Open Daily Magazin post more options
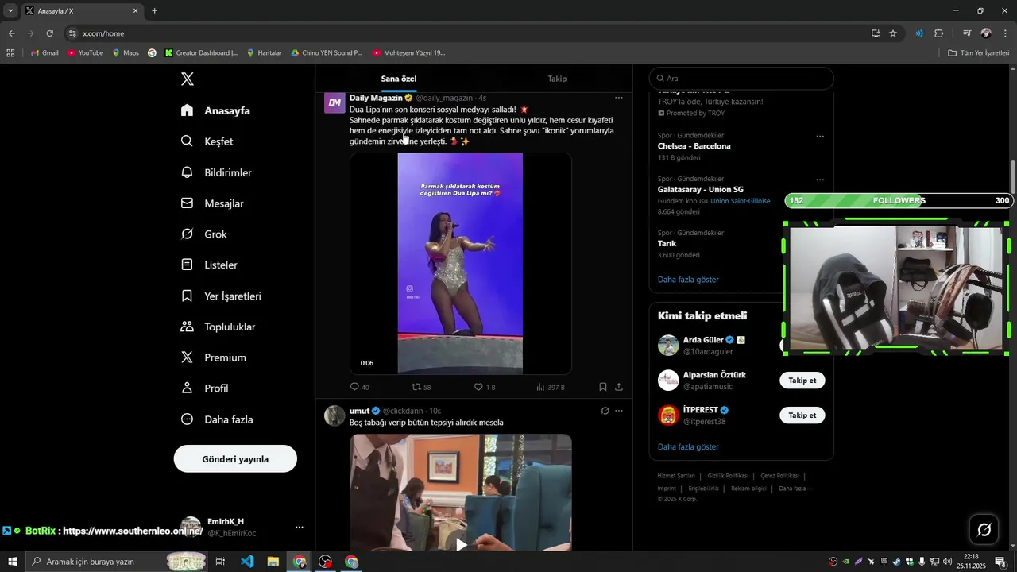 (x=619, y=98)
